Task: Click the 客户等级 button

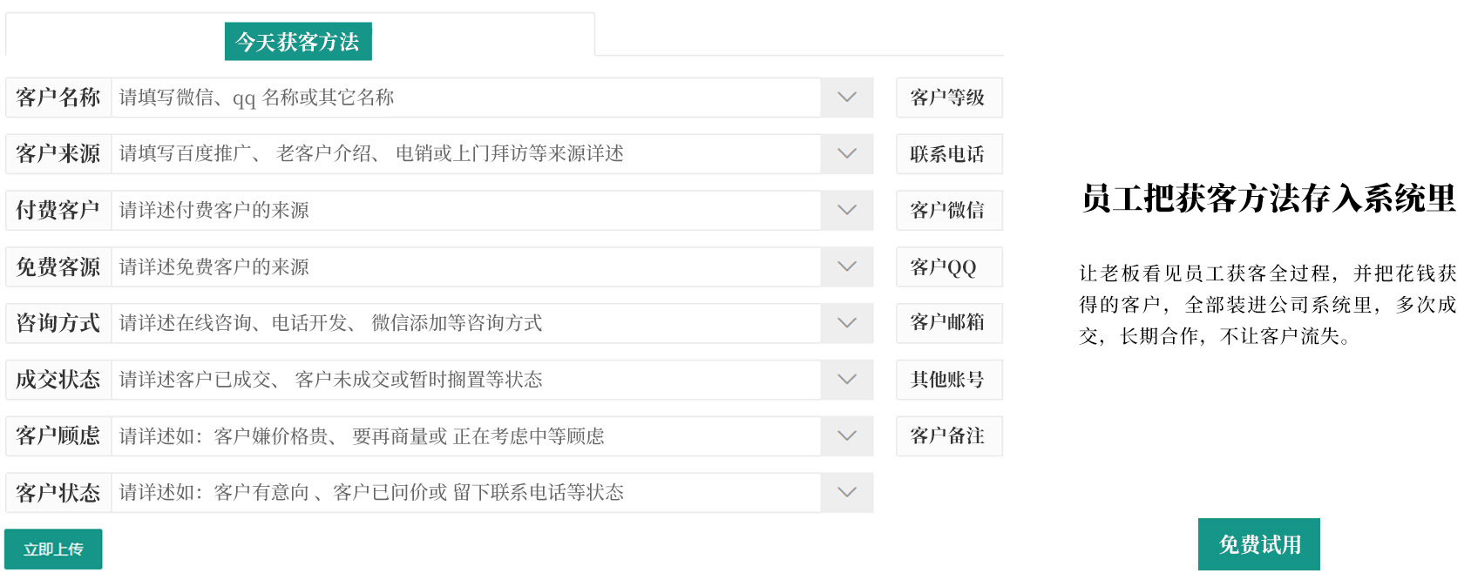Action: 948,98
